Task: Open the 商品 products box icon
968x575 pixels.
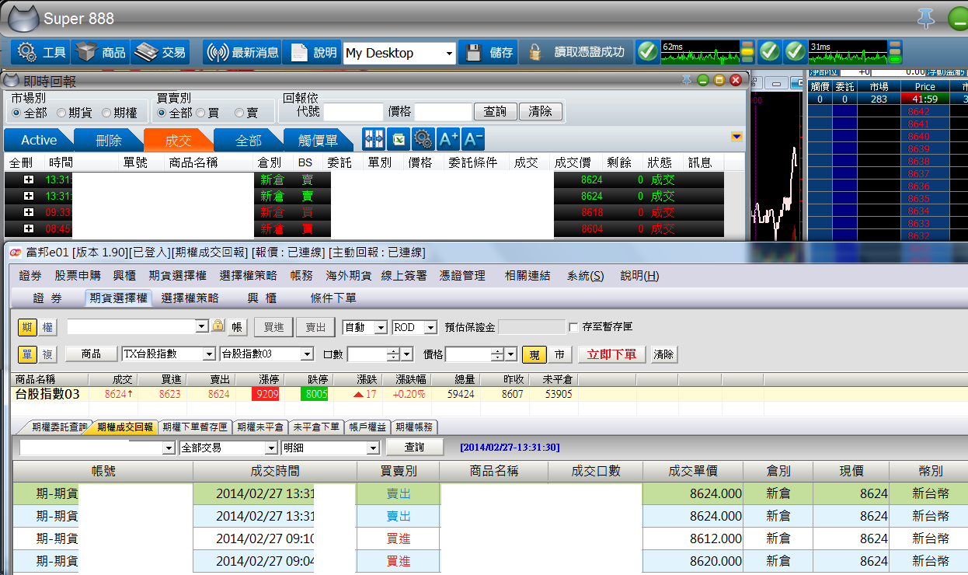Action: pyautogui.click(x=100, y=52)
